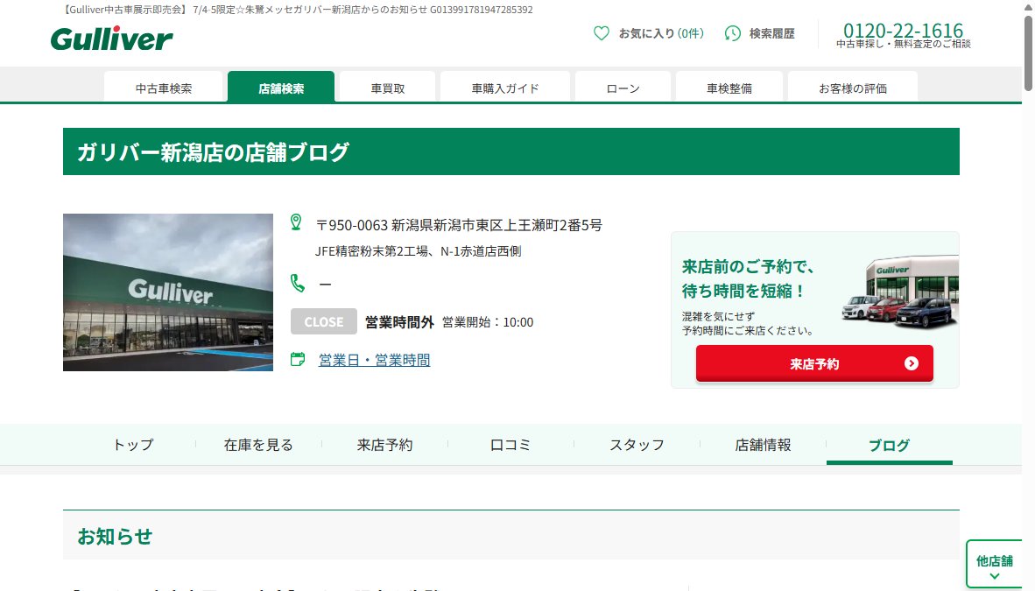Click the red 来店予約 reservation button
Screen dimensions: 1035x591
tap(814, 363)
